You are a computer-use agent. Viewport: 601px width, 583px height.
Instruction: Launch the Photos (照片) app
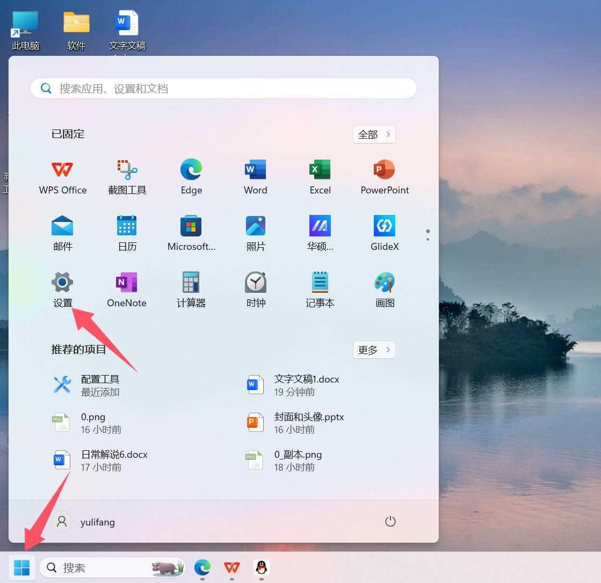(x=255, y=233)
